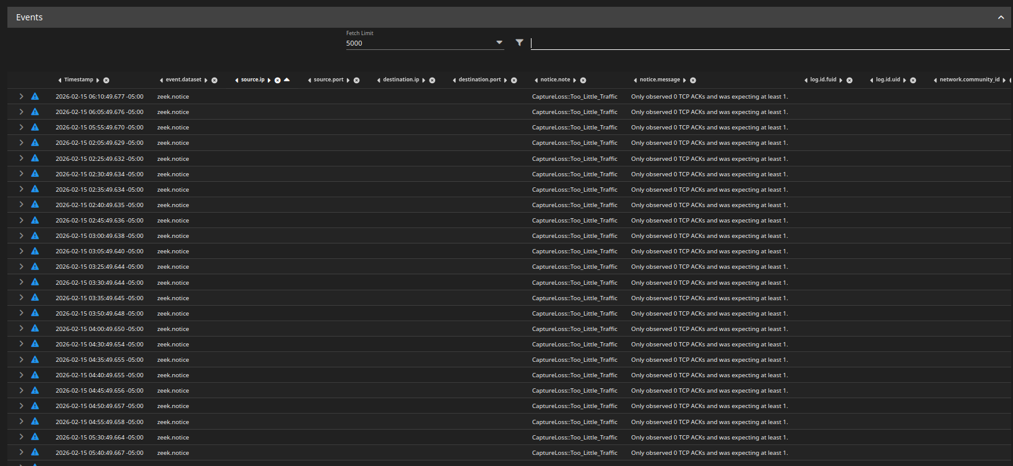Click the filter funnel icon
Image resolution: width=1013 pixels, height=466 pixels.
519,43
